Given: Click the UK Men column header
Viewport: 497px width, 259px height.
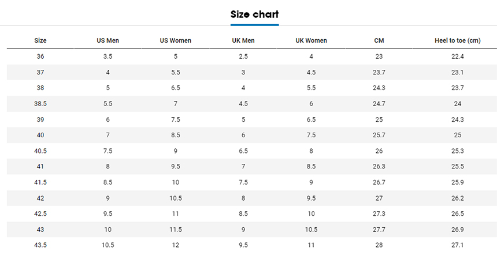Looking at the screenshot, I should pyautogui.click(x=243, y=40).
